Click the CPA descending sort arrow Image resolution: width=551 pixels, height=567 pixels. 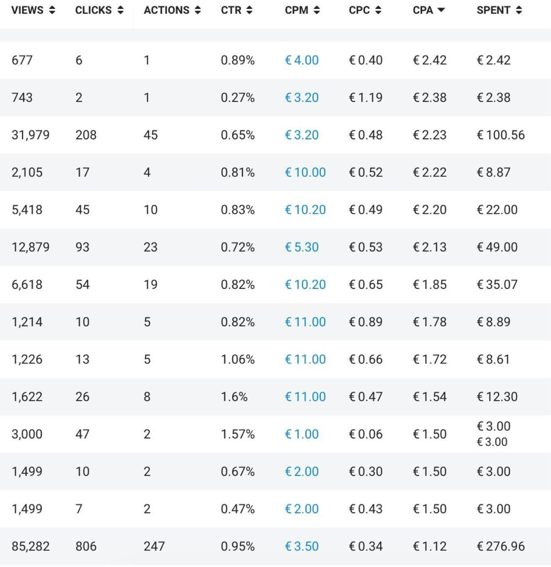pyautogui.click(x=441, y=10)
